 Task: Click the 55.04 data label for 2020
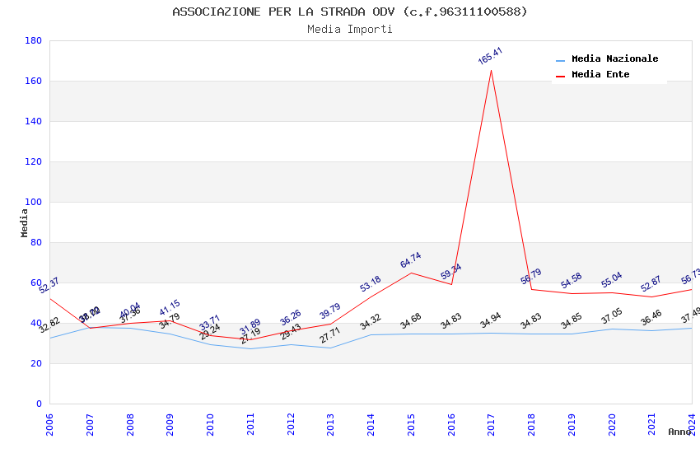pos(611,280)
